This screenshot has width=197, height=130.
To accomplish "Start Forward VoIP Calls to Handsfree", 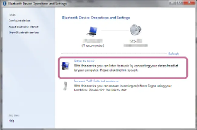I will click(x=96, y=81).
